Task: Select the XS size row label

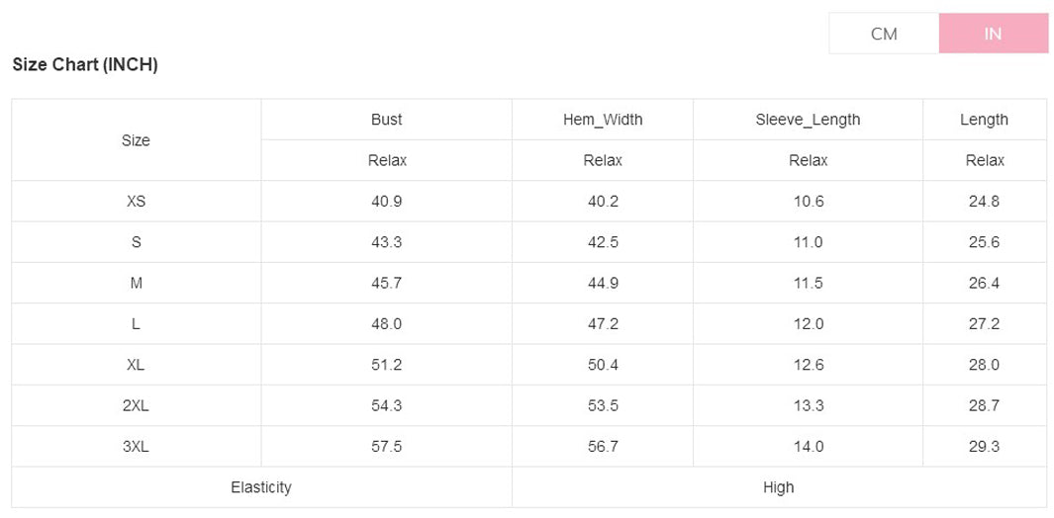Action: 137,202
